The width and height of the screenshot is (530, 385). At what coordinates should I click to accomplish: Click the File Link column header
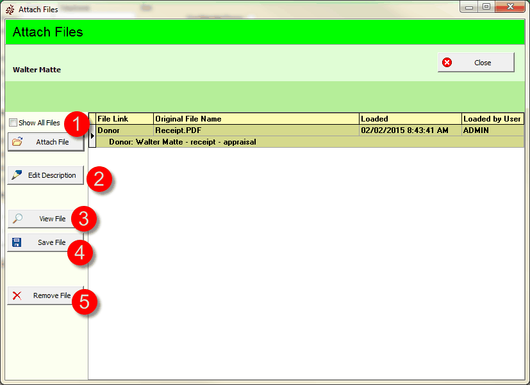pos(122,118)
